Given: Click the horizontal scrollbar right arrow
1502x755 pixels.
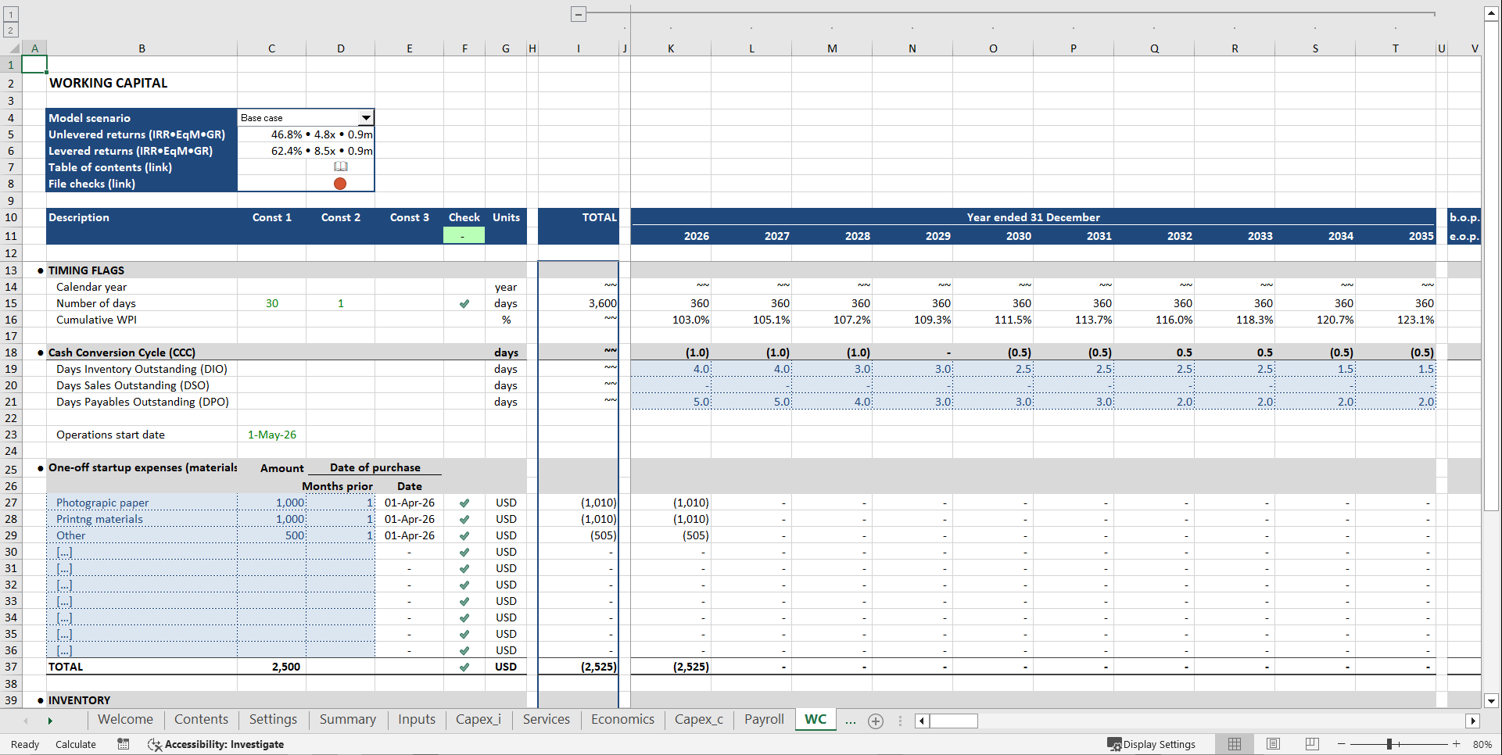Looking at the screenshot, I should [1473, 721].
